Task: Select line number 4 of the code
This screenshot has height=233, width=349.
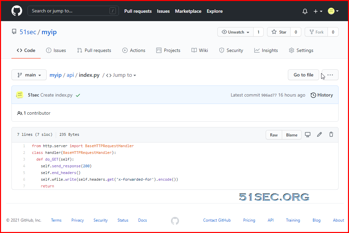Action: click(x=24, y=166)
